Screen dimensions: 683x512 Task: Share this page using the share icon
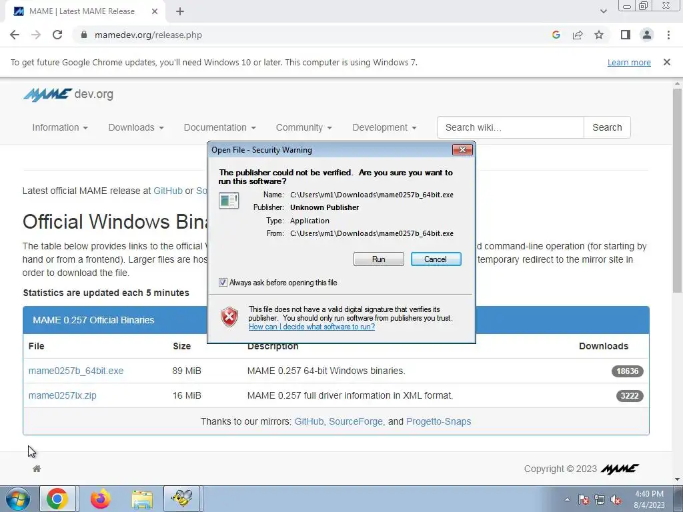(578, 35)
